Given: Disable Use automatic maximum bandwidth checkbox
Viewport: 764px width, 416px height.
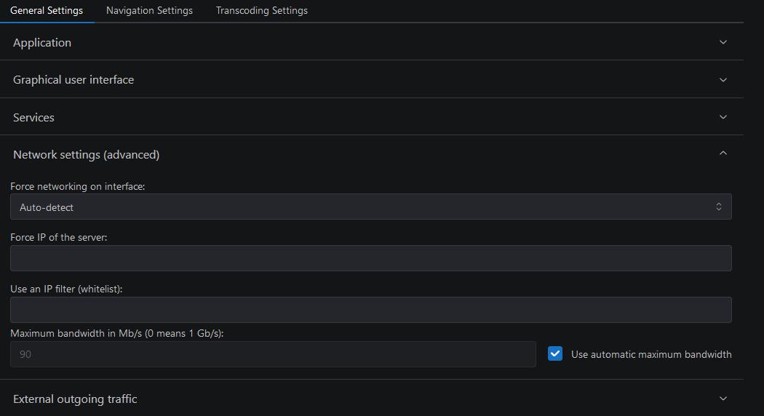Looking at the screenshot, I should click(x=555, y=353).
